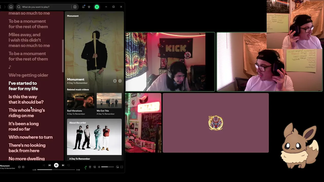Jump to lyric 'It's been a long road so far'

pyautogui.click(x=24, y=126)
